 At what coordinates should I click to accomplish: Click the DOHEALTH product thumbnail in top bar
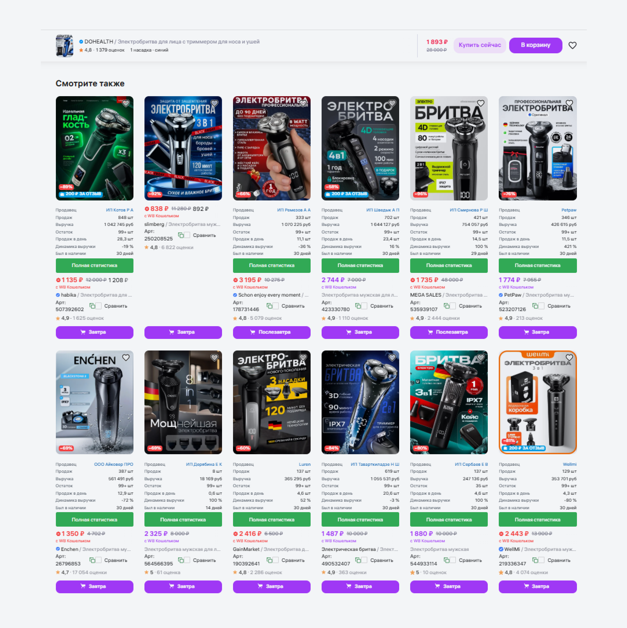pos(64,46)
